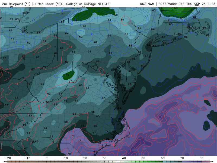This screenshot has width=217, height=163.
Task: Click the '73' dewpoint value on the map
Action: pyautogui.click(x=95, y=152)
